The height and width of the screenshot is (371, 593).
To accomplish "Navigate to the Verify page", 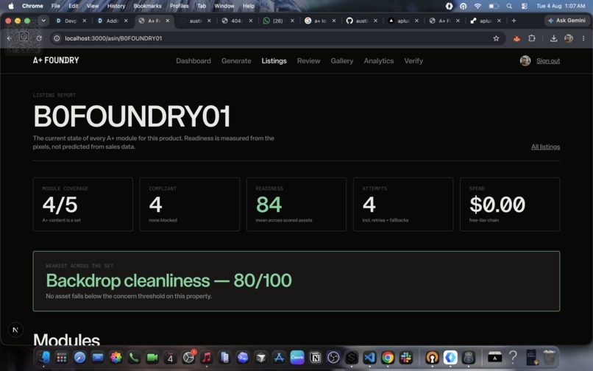I will (x=413, y=61).
